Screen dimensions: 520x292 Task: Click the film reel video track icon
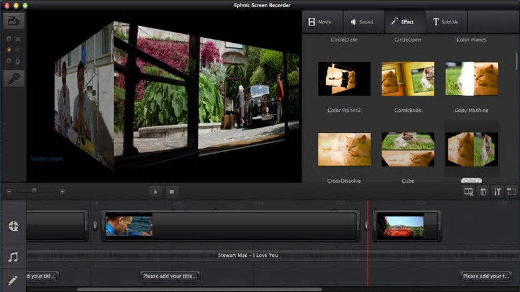click(x=13, y=226)
